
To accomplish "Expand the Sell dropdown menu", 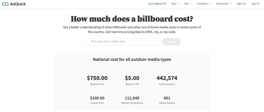I will coord(187,4).
